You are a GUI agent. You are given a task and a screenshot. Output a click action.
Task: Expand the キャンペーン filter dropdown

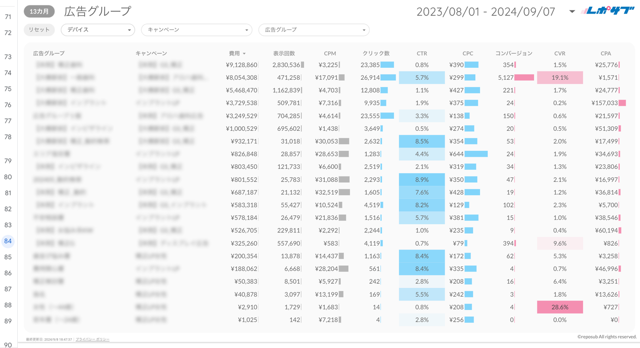196,30
